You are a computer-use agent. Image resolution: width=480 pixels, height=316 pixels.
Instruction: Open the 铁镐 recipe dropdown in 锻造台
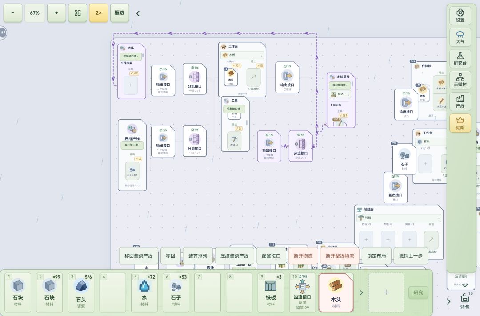399,218
